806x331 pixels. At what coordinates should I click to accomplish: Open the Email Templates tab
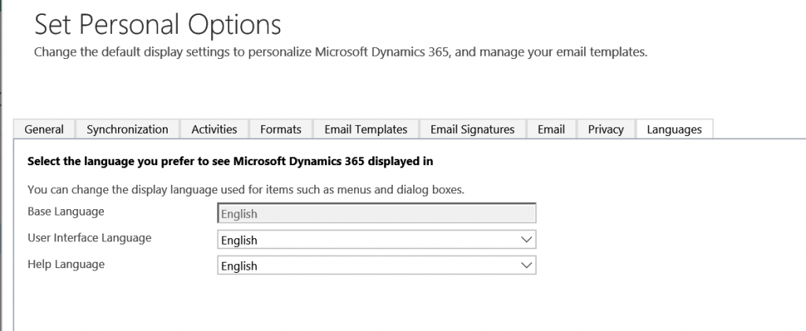365,129
